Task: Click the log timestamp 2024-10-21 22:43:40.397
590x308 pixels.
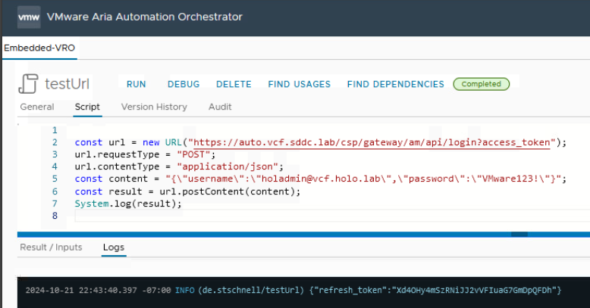Action: (x=81, y=290)
